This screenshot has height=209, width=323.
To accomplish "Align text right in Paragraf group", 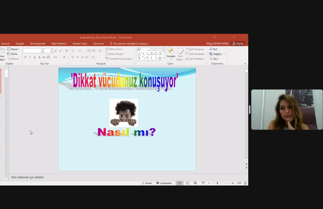I will coord(82,57).
